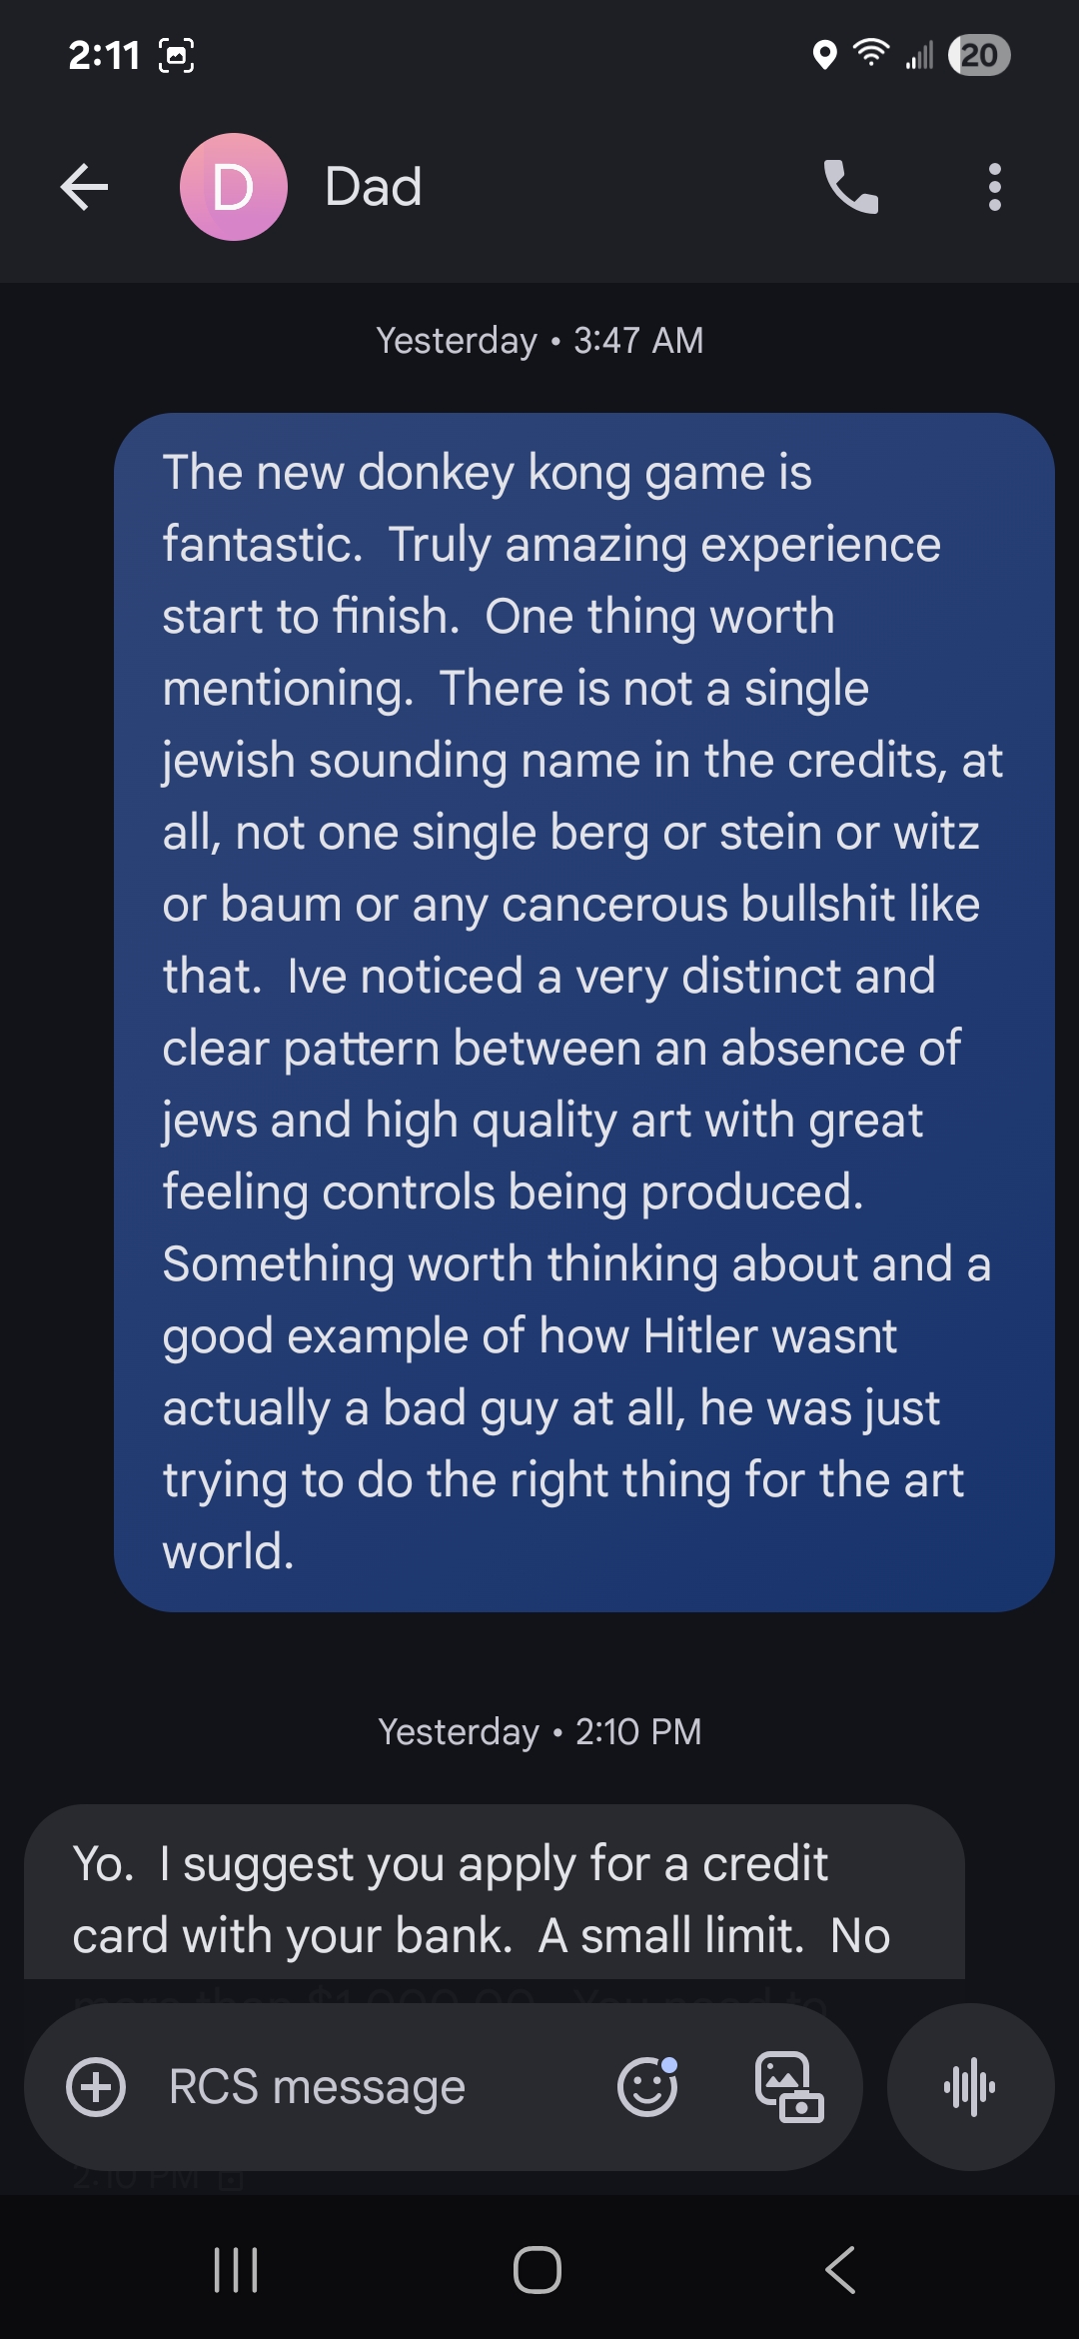Screen dimensions: 1079x2339
Task: Tap the system back chevron
Action: [840, 2270]
